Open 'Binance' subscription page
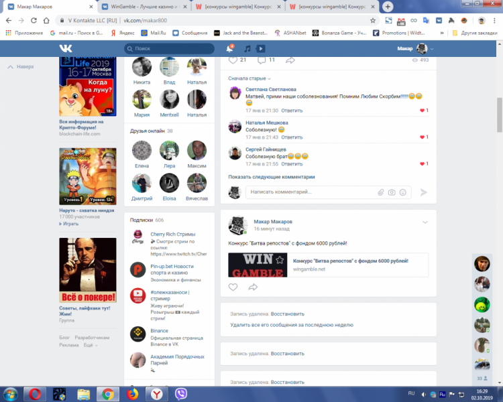Image resolution: width=503 pixels, height=402 pixels. tap(159, 331)
